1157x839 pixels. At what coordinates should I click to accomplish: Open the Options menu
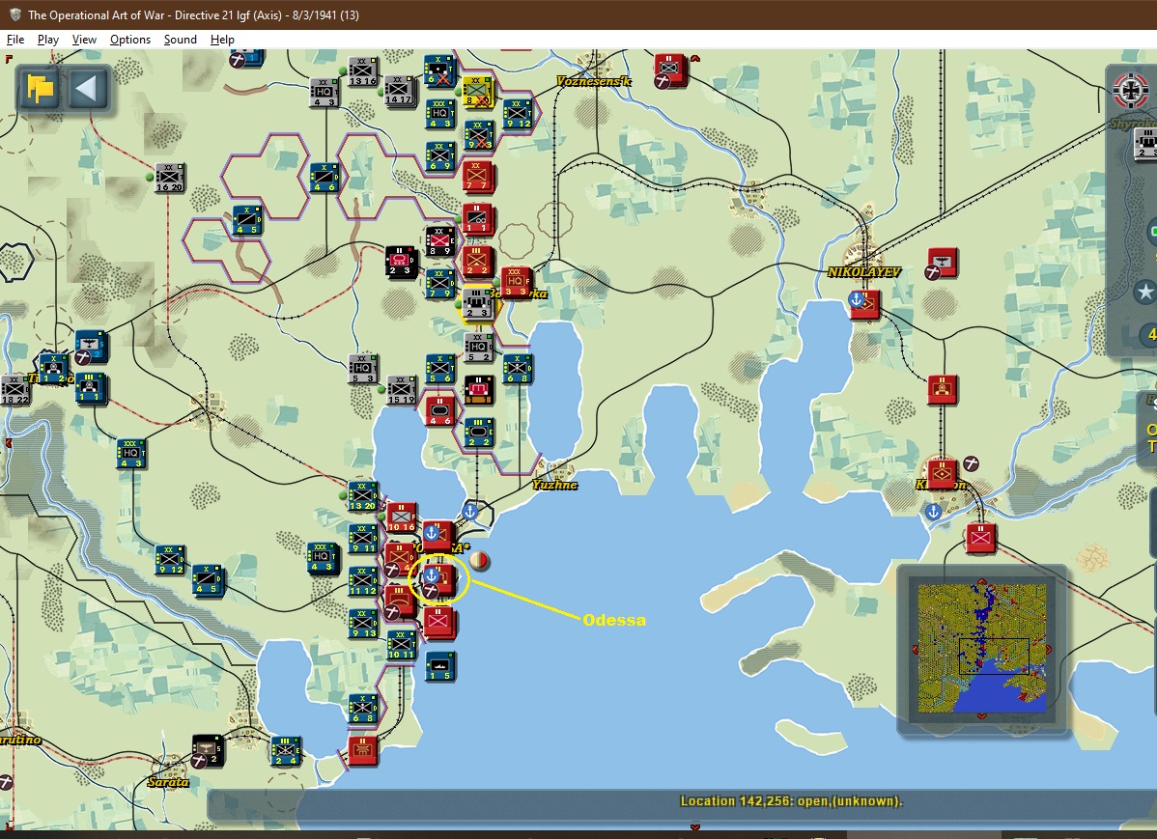[129, 40]
